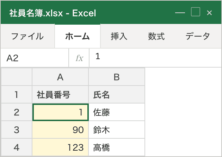Click the select-all corner box
Screen dimensions: 222x157
(17, 77)
